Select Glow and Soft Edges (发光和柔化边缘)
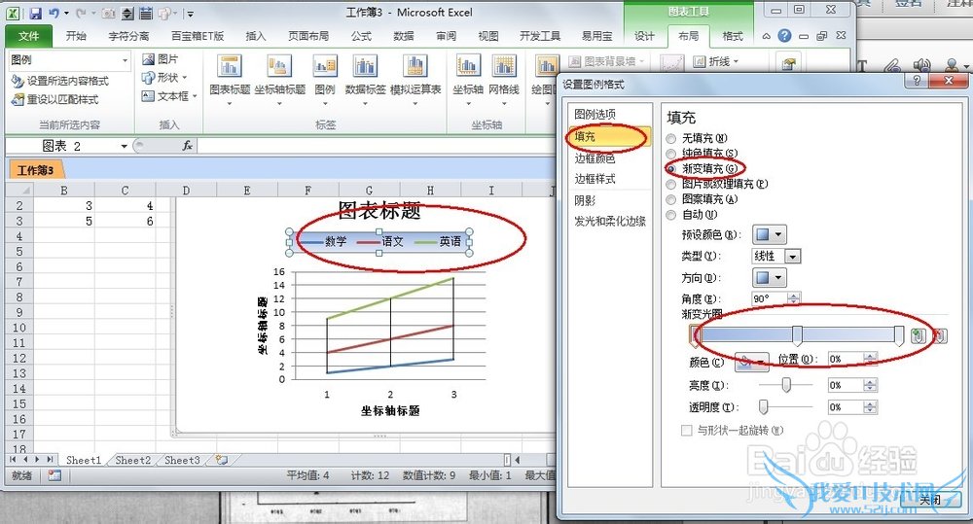This screenshot has width=973, height=524. [609, 221]
